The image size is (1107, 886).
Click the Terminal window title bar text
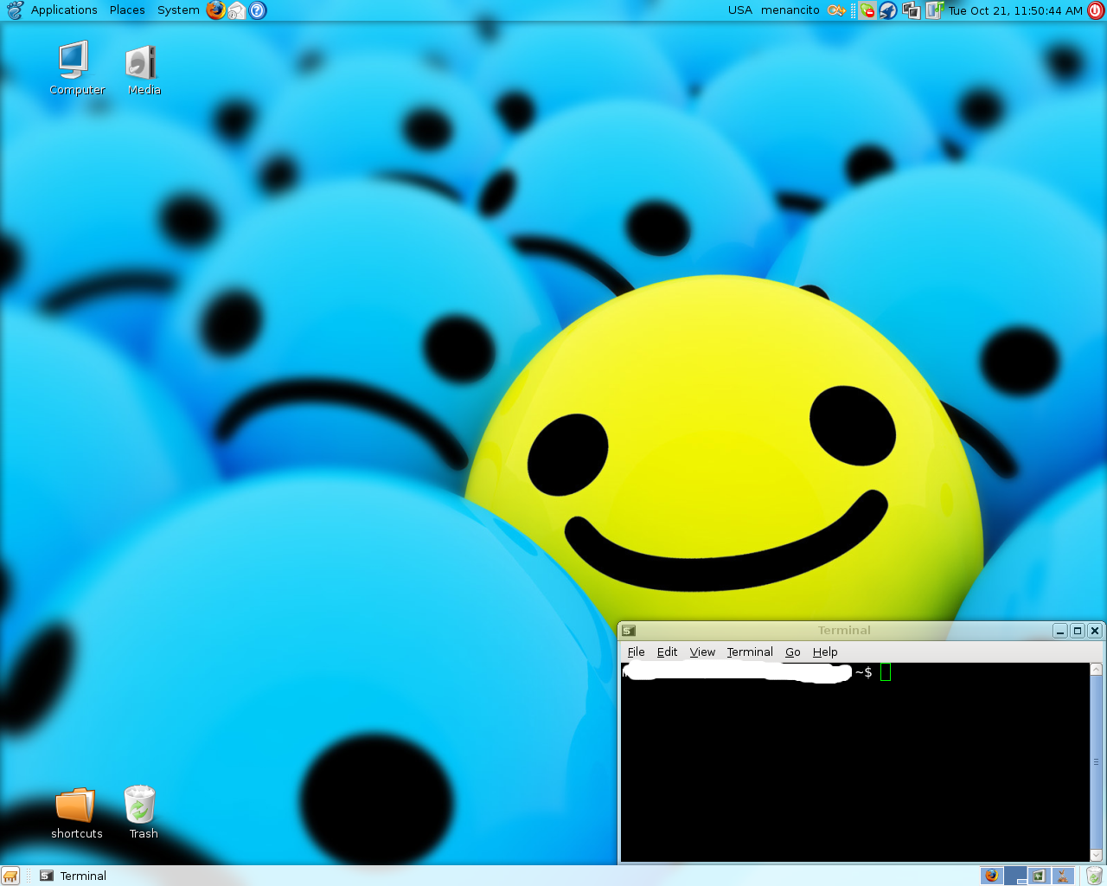point(844,631)
